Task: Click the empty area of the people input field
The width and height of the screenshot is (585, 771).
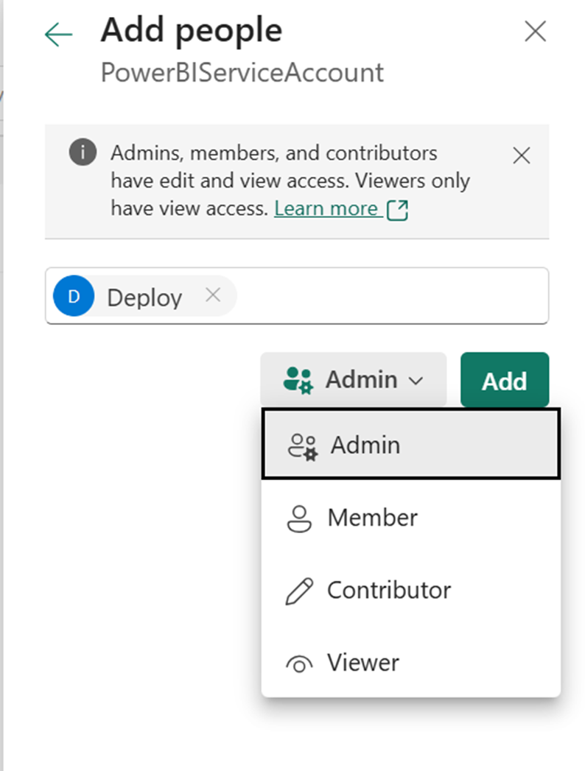Action: tap(390, 296)
